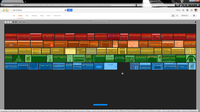Image resolution: width=200 pixels, height=112 pixels.
Task: Switch to global results globe view
Action: tap(177, 15)
